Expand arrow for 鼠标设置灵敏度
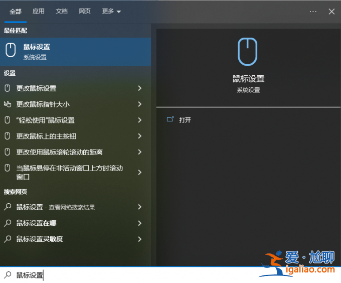341x283 pixels. point(139,239)
